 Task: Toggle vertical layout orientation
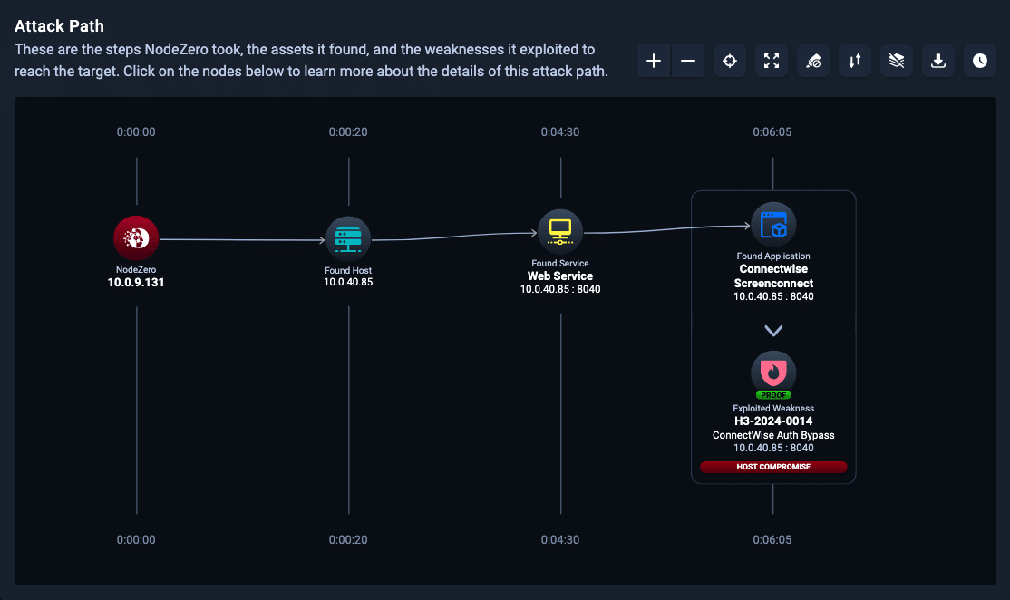tap(854, 61)
